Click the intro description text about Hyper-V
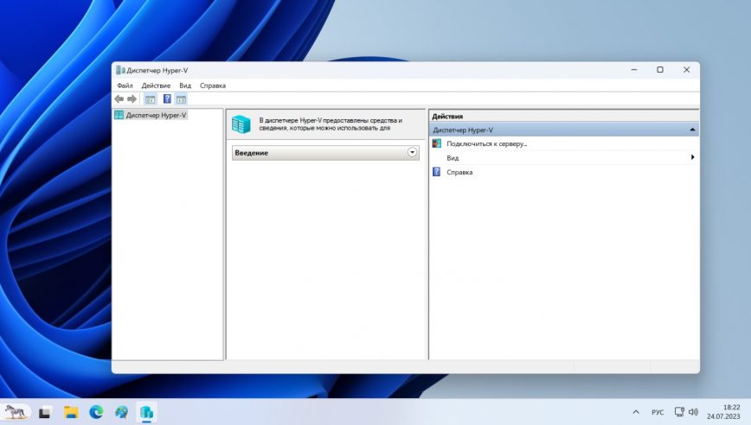This screenshot has height=425, width=751. pyautogui.click(x=331, y=124)
